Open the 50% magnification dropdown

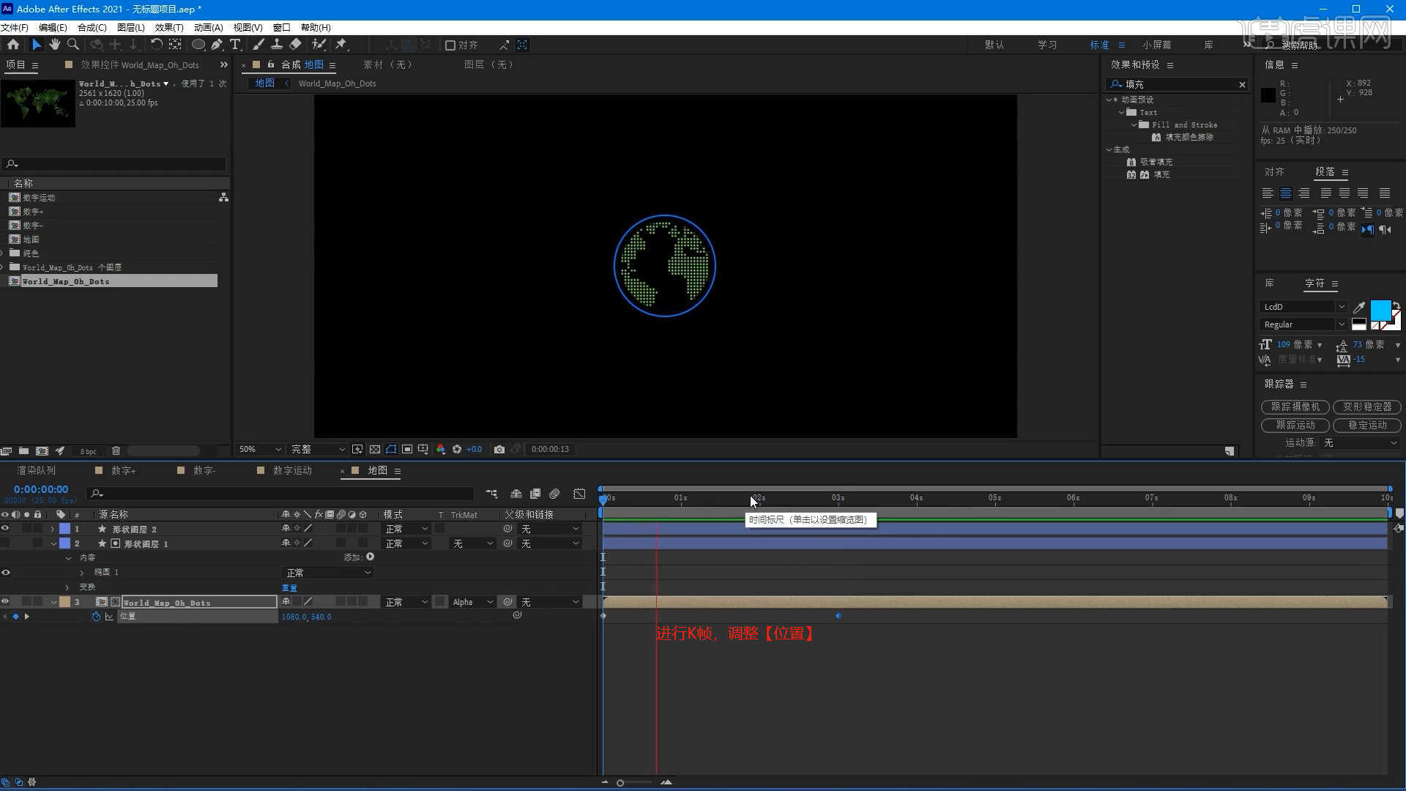tap(260, 449)
